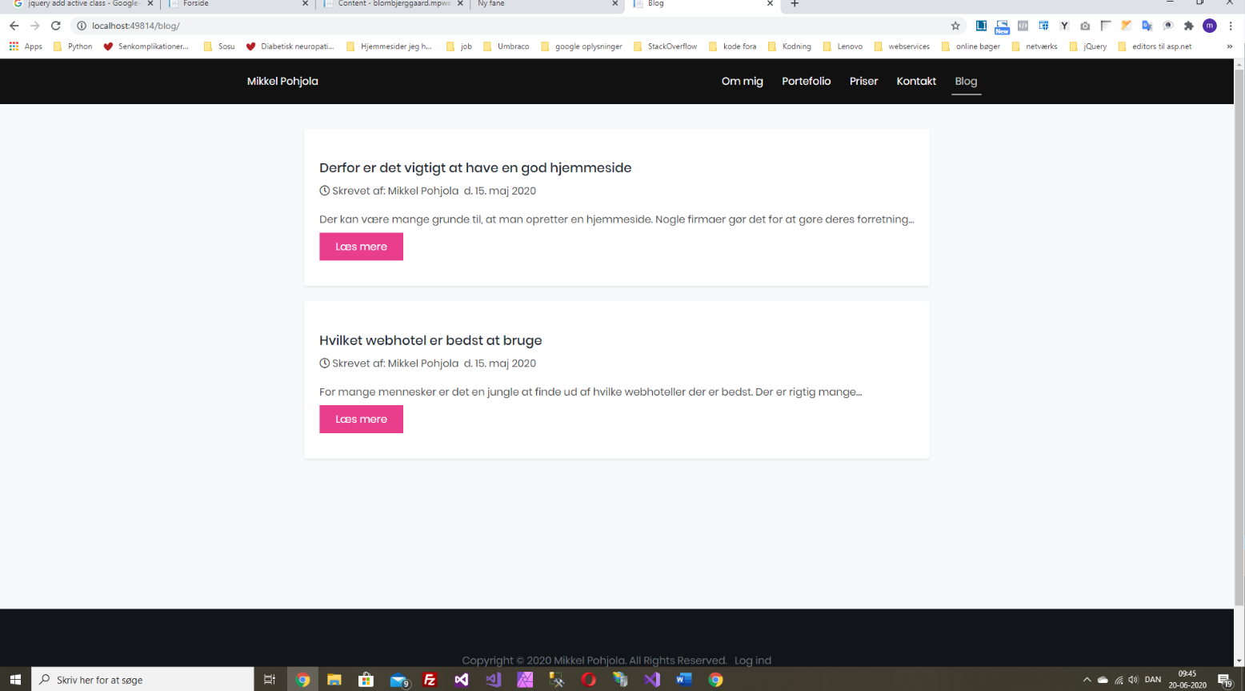This screenshot has height=691, width=1245.
Task: Open Opera browser from the taskbar
Action: coord(589,680)
